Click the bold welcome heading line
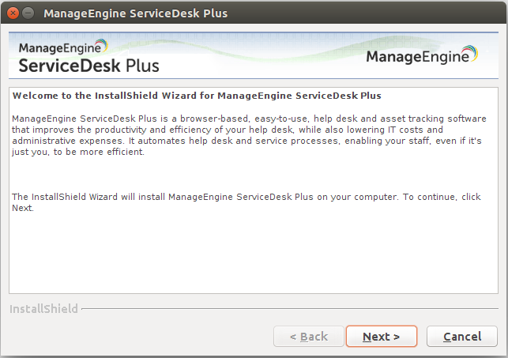 click(x=197, y=96)
